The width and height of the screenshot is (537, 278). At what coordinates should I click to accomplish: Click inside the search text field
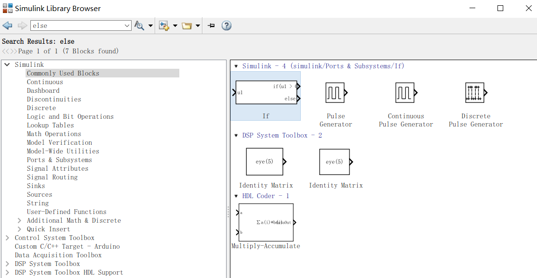click(x=77, y=25)
